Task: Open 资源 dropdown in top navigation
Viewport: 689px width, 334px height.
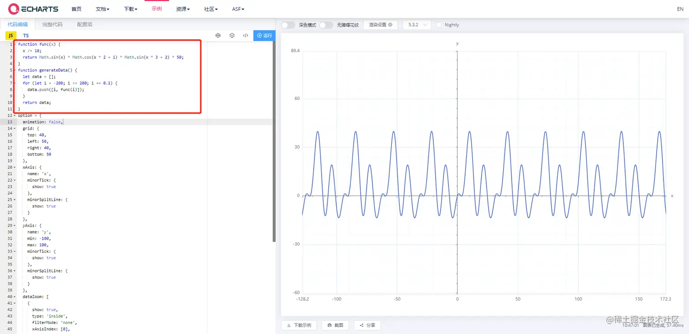Action: [183, 9]
